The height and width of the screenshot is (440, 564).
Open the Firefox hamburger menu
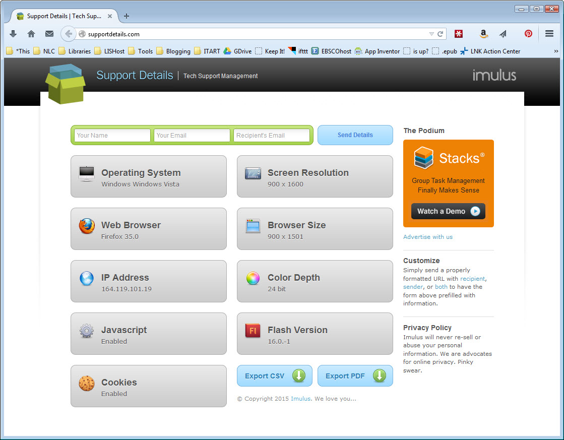[549, 34]
